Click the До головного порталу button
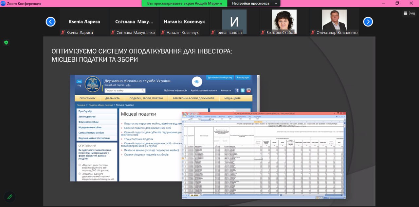419x207 pixels. [x=220, y=78]
